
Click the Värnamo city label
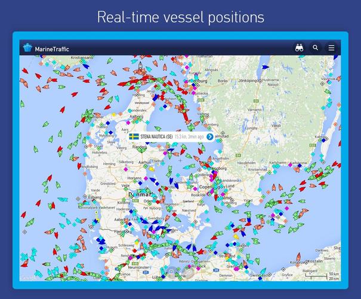[x=254, y=109]
